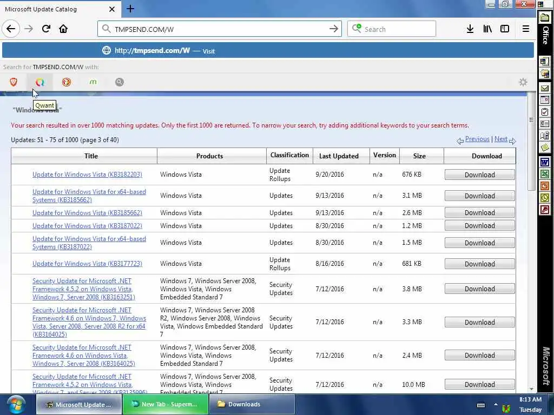Download the 1.5 MB KB3187022 x64 update

pos(479,243)
